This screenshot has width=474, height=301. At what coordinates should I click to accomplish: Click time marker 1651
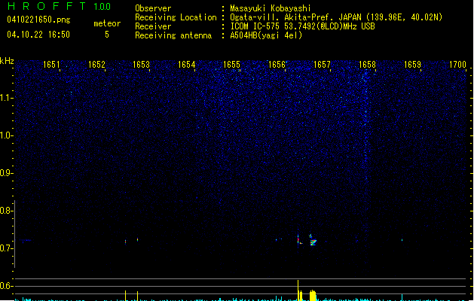51,64
